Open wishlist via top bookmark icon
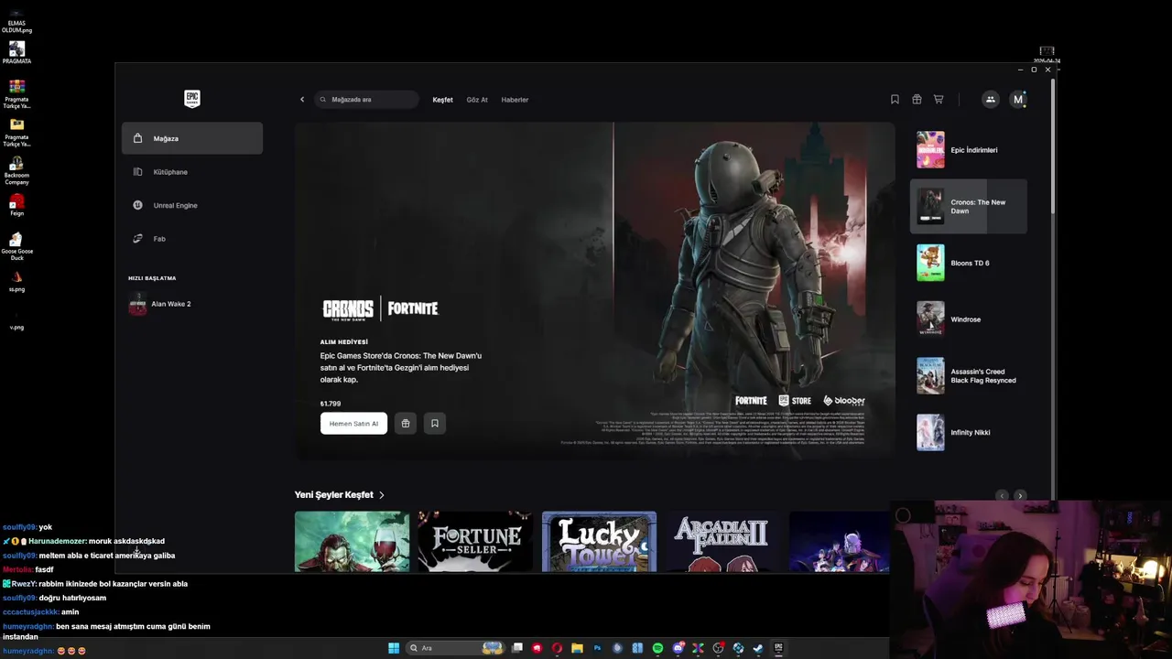Viewport: 1172px width, 659px height. (895, 100)
